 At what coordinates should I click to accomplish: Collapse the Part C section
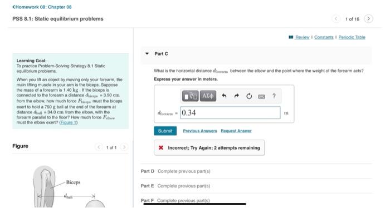[x=147, y=53]
